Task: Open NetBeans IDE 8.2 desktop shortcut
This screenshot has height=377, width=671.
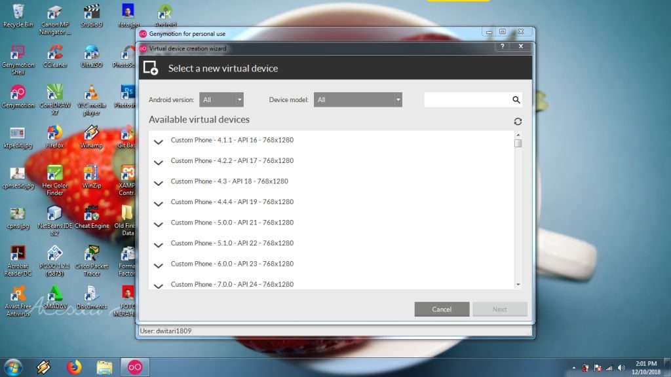Action: [55, 221]
